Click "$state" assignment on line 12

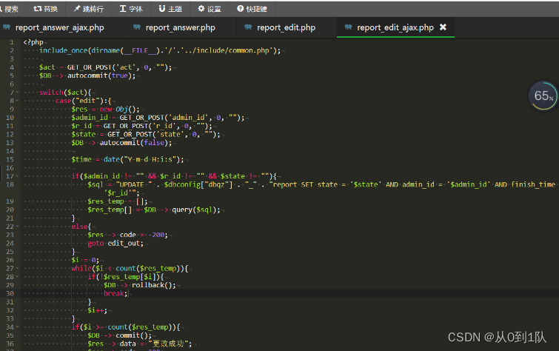pos(84,135)
